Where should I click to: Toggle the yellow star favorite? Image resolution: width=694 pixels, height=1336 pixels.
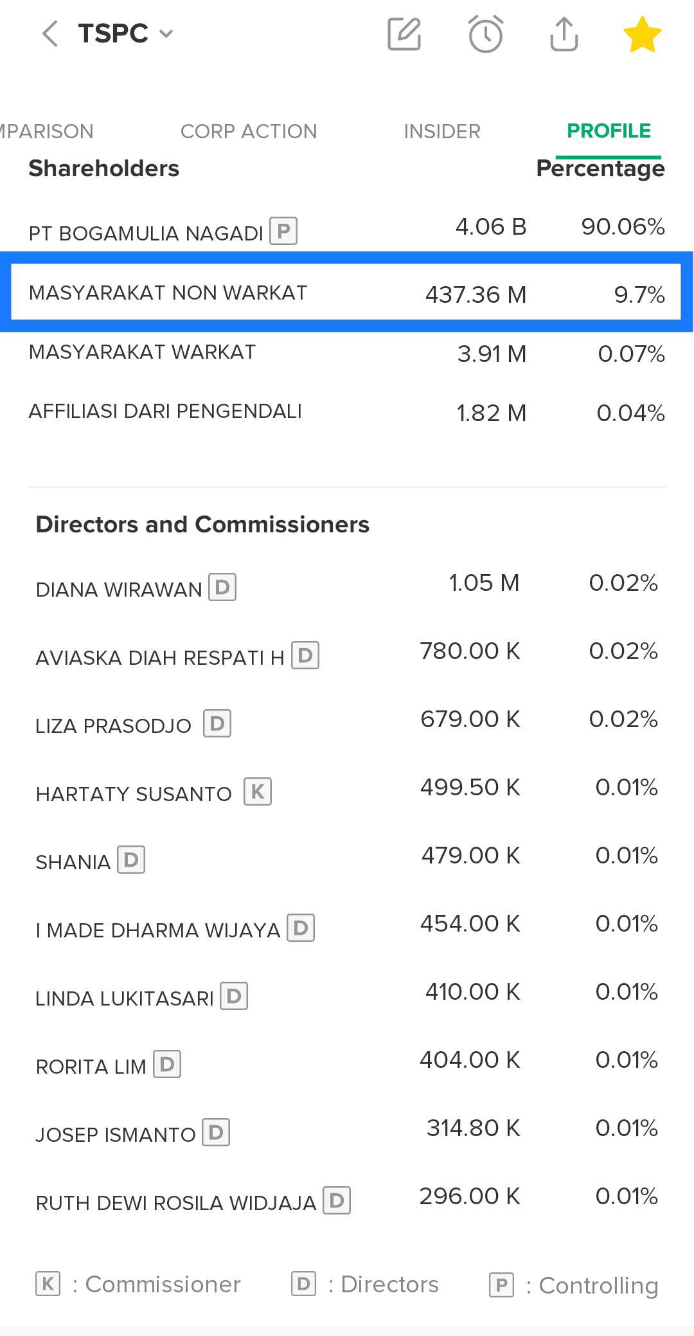coord(642,34)
